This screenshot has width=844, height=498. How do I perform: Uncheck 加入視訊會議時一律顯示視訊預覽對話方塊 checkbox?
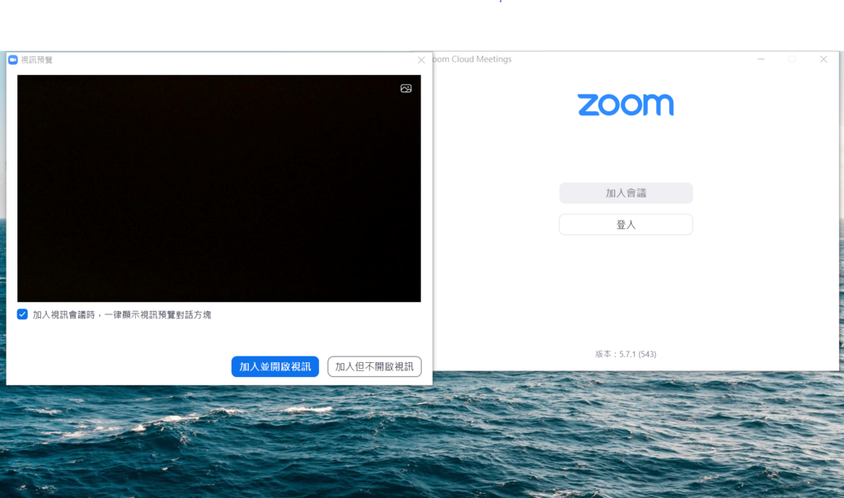point(22,314)
